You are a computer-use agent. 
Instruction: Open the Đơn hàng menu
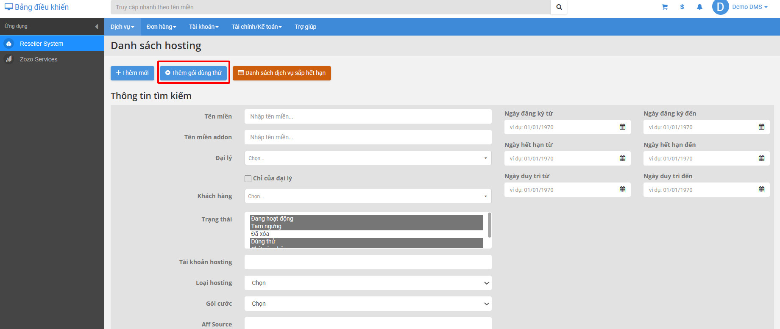162,27
